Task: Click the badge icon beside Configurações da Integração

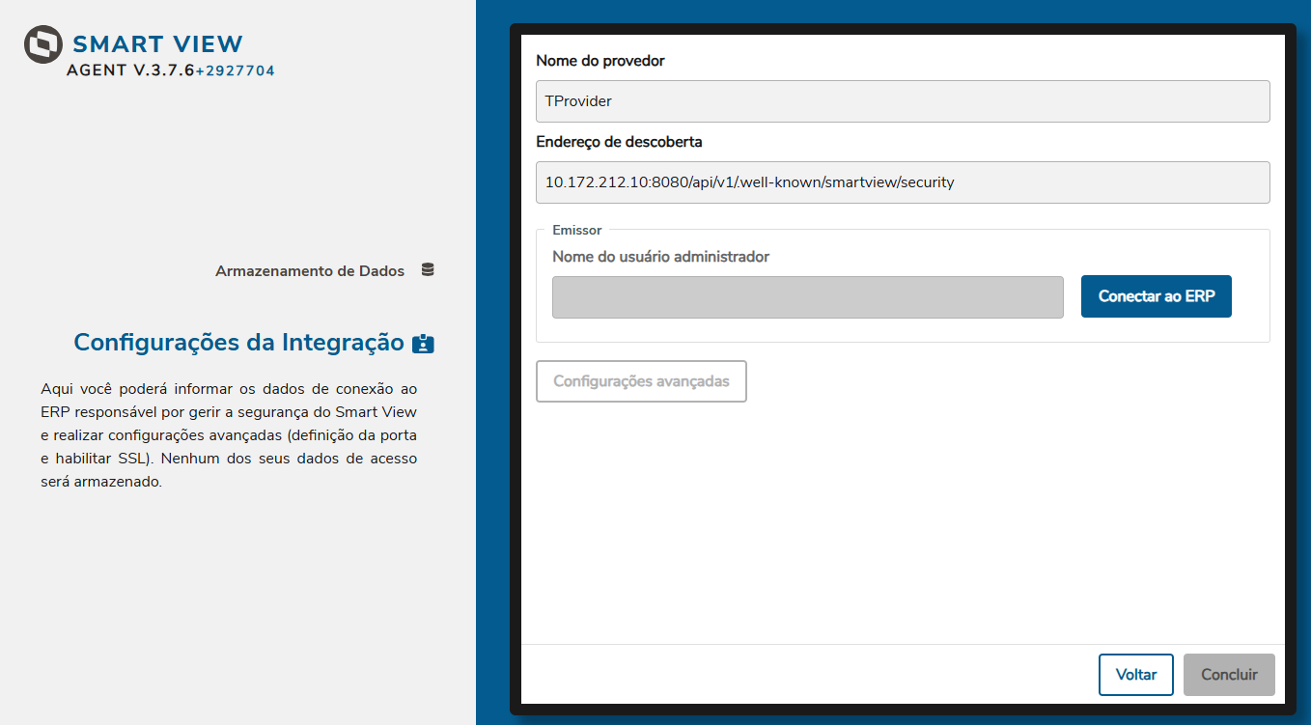Action: click(x=423, y=344)
